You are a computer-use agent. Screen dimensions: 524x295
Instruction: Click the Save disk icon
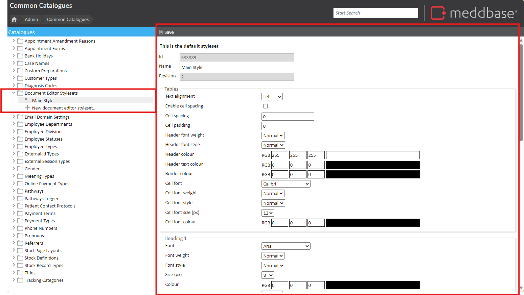tap(161, 32)
